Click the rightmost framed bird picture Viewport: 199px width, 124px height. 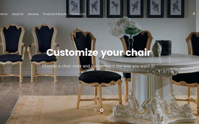176,8
